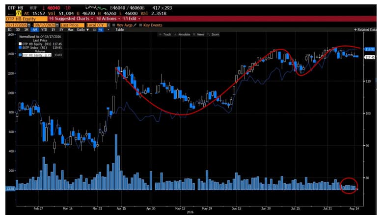Click the OTP HB Equity security field
The image size is (382, 220).
27,19
